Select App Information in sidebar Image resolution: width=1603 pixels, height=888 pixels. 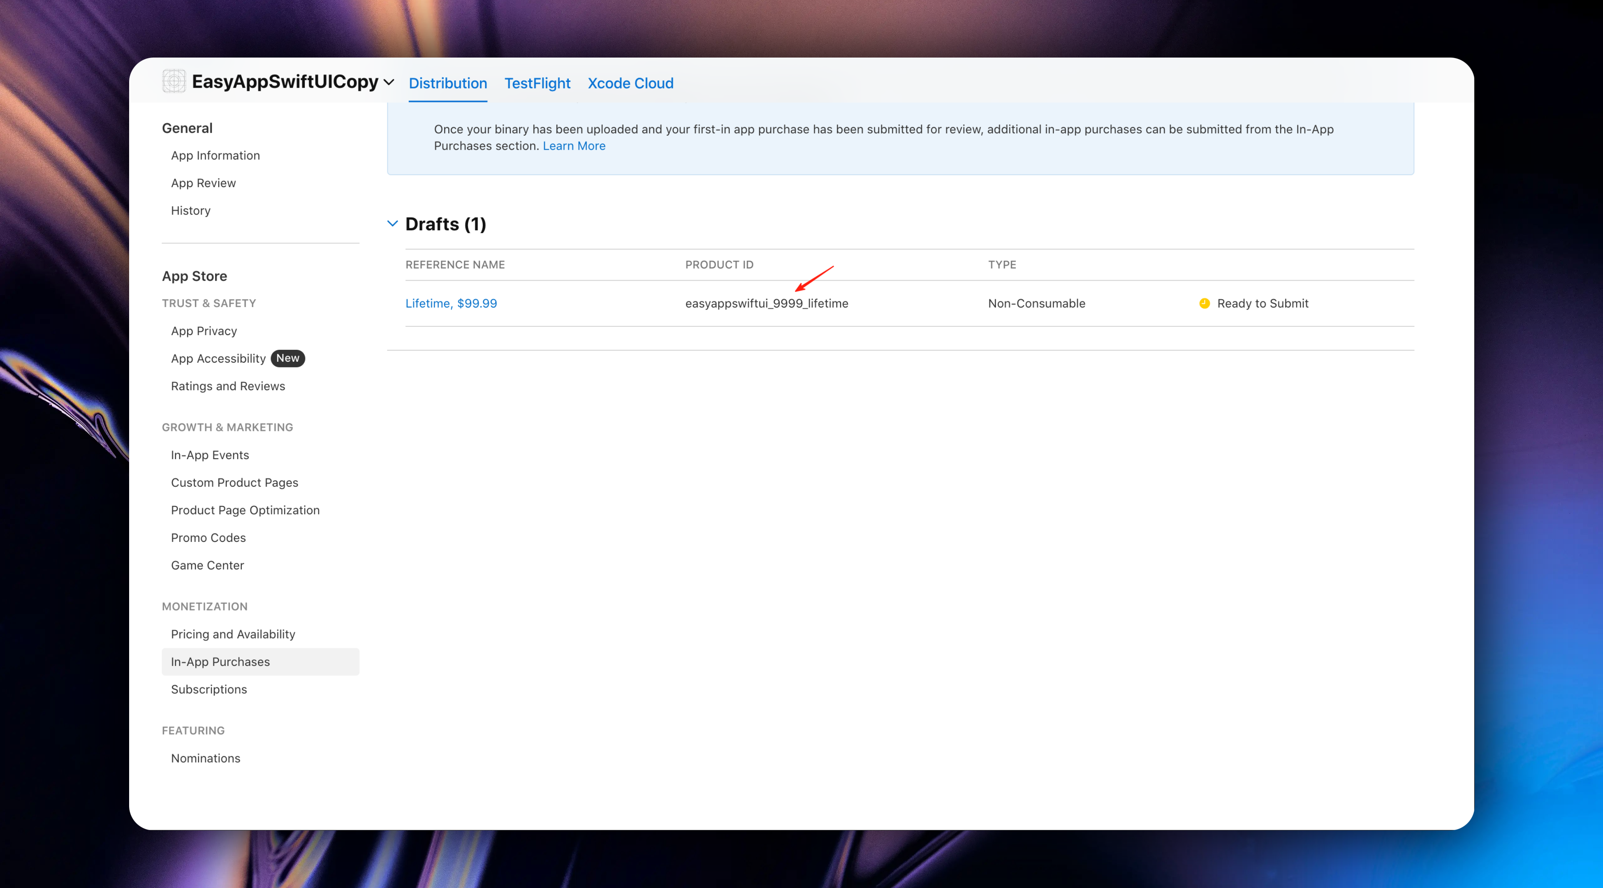(x=215, y=155)
